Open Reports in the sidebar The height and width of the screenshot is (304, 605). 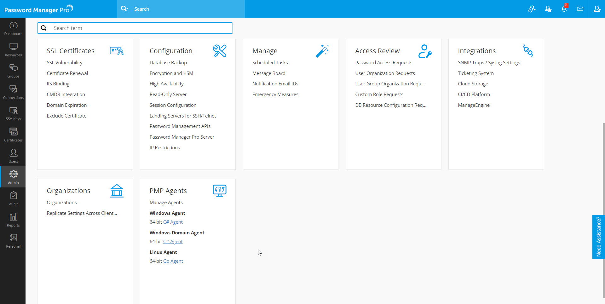tap(13, 220)
